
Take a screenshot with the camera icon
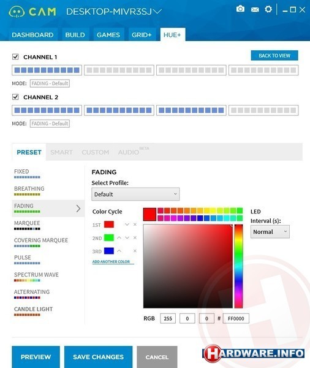point(240,9)
